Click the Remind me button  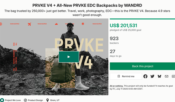126,76
